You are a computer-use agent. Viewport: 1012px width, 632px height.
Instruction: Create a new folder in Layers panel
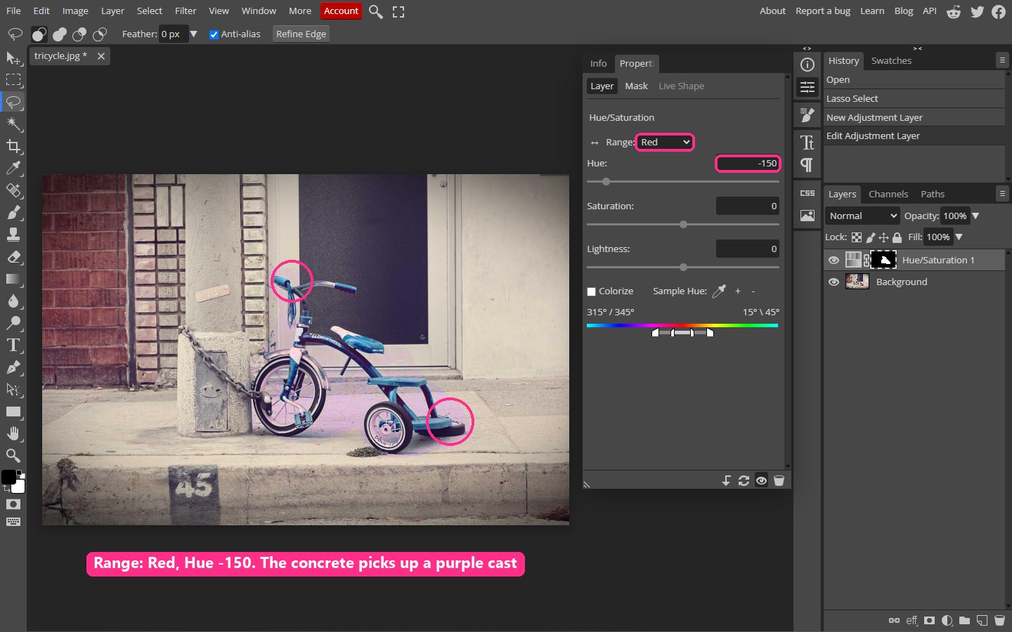[964, 620]
